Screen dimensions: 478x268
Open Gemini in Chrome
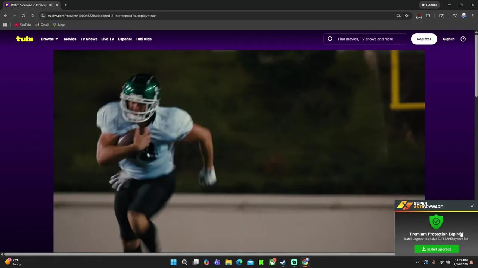pyautogui.click(x=429, y=5)
